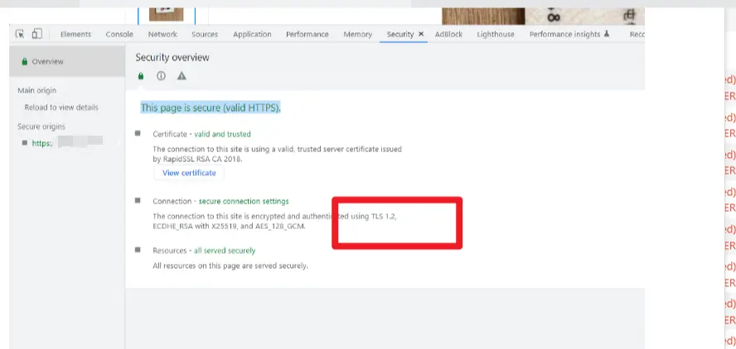Click the 'Security overview' heading
Screen dimensions: 736x349
(x=172, y=58)
